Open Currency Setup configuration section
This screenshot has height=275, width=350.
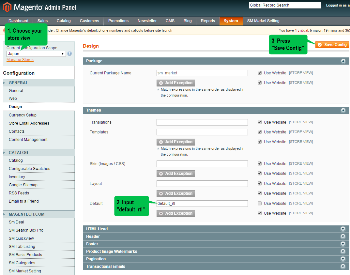pos(38,115)
